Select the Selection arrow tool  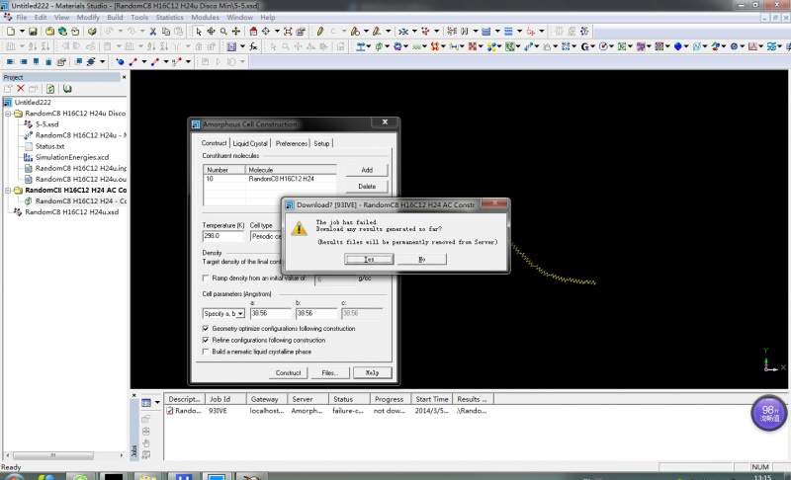pyautogui.click(x=199, y=32)
